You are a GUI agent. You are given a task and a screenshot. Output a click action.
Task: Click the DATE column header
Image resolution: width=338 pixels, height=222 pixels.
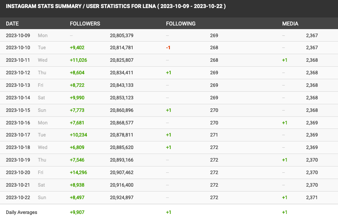(12, 24)
